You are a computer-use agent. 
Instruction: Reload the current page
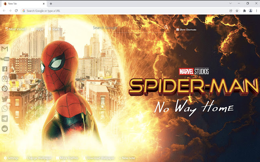pyautogui.click(x=16, y=11)
